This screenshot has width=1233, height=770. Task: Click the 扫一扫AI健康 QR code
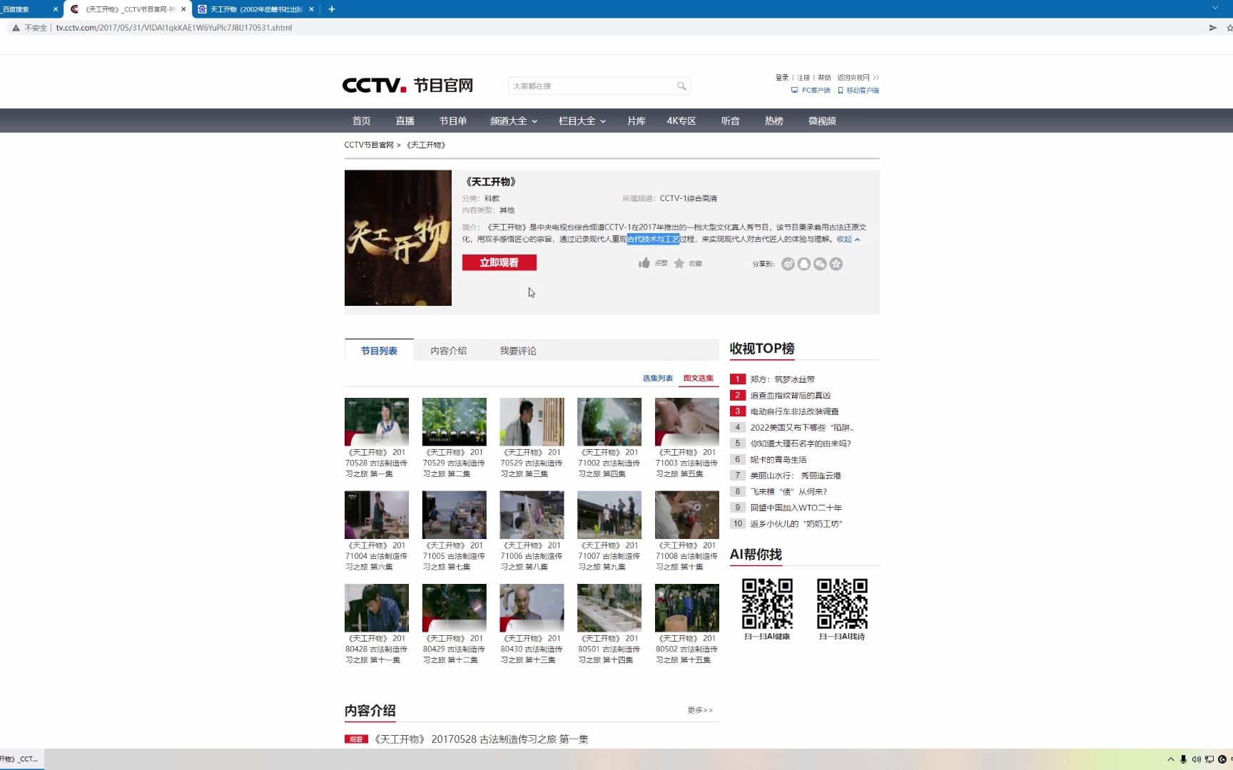point(767,603)
